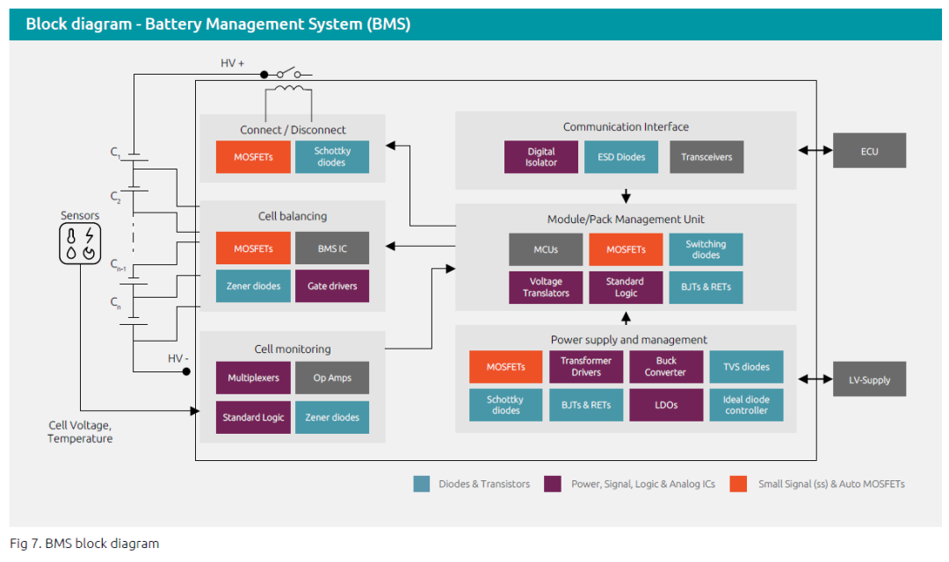Select the MOSFETs block in Connect / Disconnect
The width and height of the screenshot is (949, 562).
[x=253, y=156]
